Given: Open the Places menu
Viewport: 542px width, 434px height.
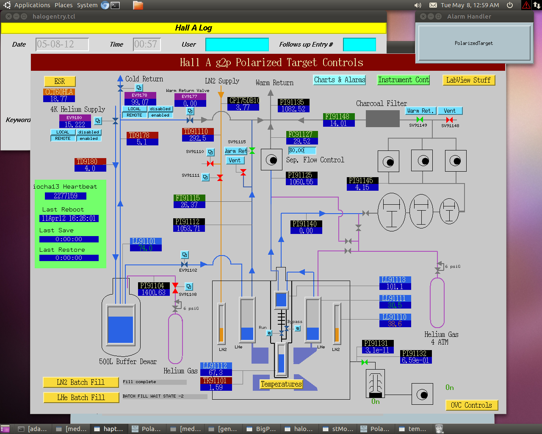Looking at the screenshot, I should (x=64, y=5).
